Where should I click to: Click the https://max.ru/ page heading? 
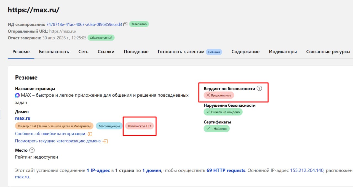pyautogui.click(x=33, y=10)
